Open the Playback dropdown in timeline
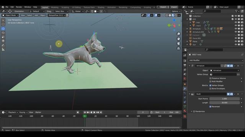The image size is (245, 137). click(13, 112)
